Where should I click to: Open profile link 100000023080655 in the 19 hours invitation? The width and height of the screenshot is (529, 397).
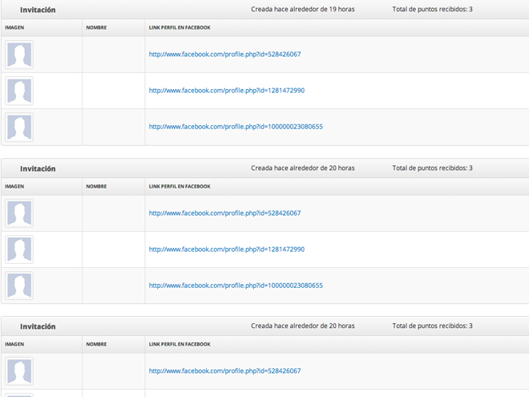coord(236,127)
